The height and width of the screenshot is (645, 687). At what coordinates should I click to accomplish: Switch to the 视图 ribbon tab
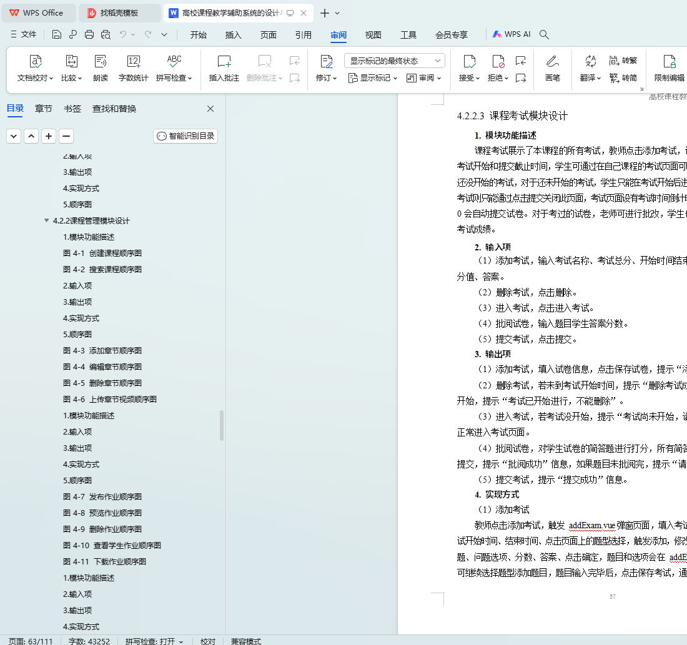[373, 34]
